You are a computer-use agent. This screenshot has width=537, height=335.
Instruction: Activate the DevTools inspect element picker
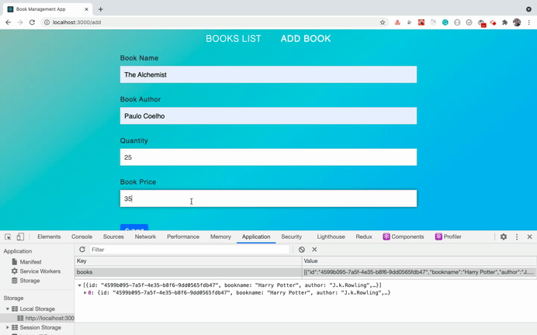pyautogui.click(x=8, y=237)
